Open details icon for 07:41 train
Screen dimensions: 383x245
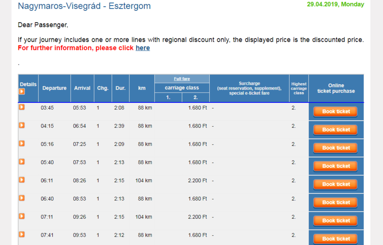pos(21,234)
